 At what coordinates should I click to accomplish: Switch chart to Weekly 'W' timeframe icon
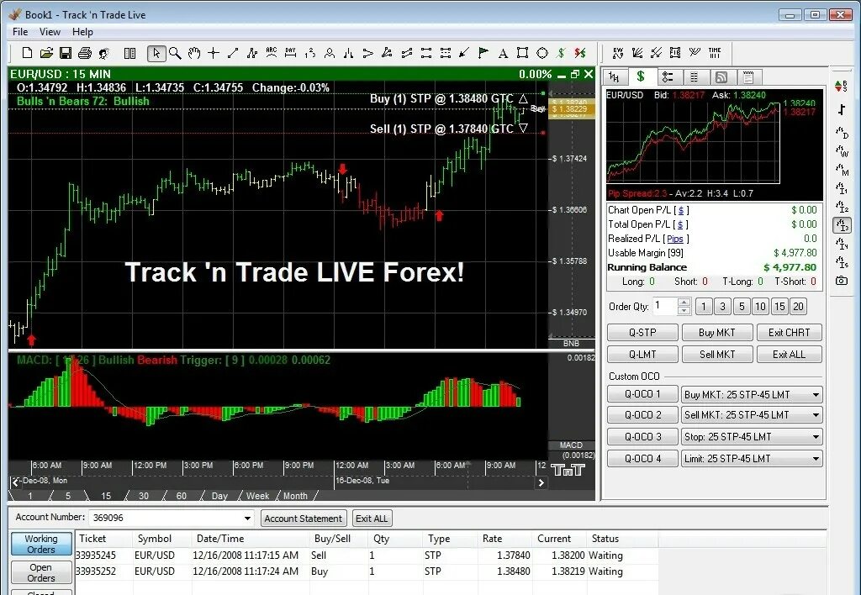tap(841, 151)
